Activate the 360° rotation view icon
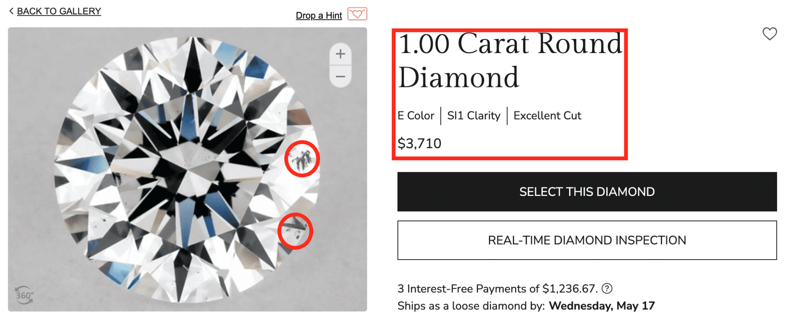Viewport: 801px width, 313px height. (x=24, y=295)
